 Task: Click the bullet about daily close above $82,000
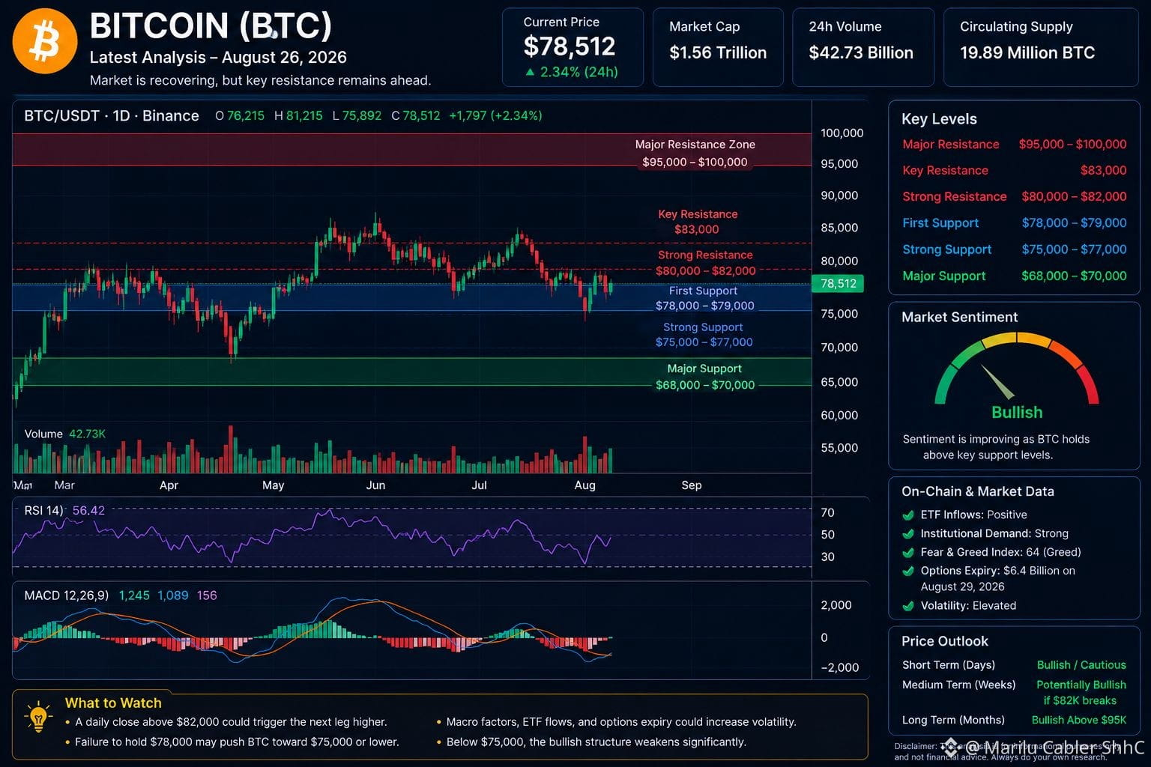226,722
